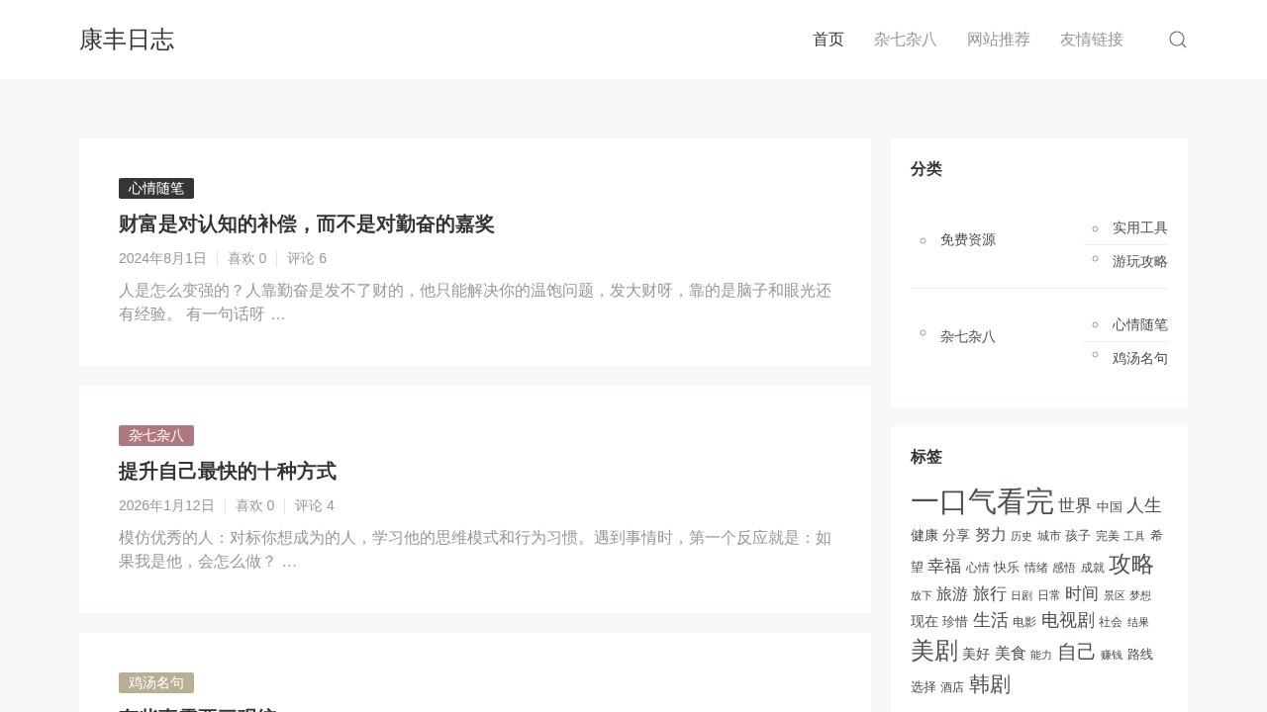
Task: Click the 韩剧 tag in tag cloud
Action: coord(989,684)
